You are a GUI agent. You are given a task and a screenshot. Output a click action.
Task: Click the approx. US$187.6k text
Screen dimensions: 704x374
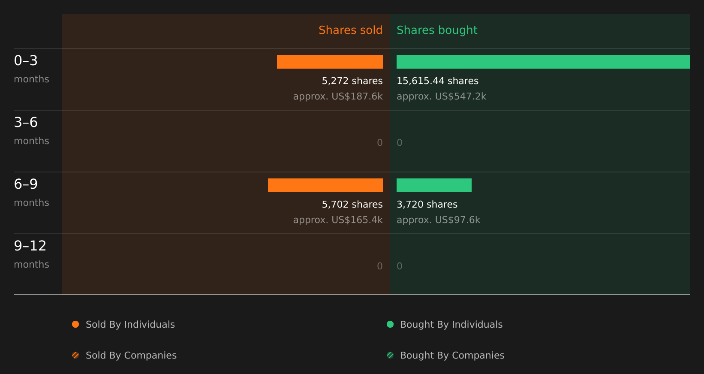[x=338, y=97]
